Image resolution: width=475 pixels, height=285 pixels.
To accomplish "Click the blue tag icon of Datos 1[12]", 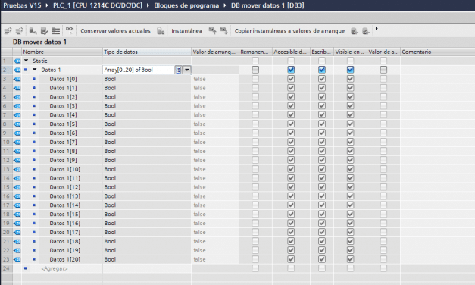I will click(x=17, y=187).
